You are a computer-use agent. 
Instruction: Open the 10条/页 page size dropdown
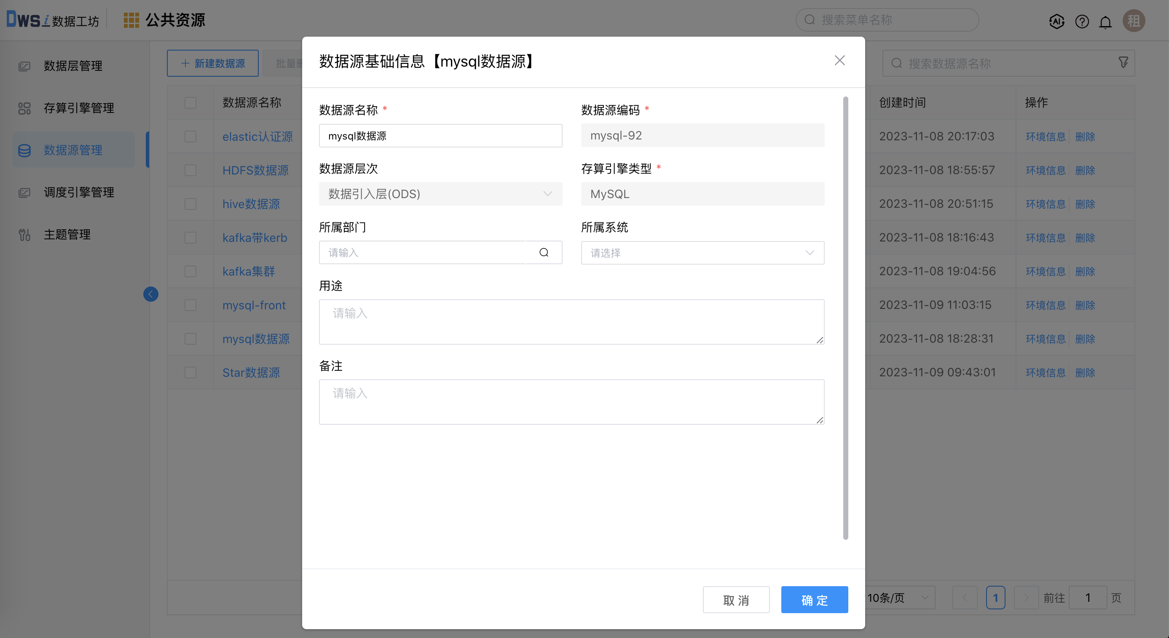coord(898,598)
